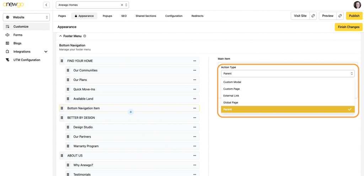Click drag handle icon for Our Communities

point(68,70)
